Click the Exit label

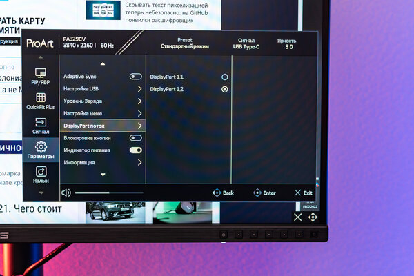point(308,193)
